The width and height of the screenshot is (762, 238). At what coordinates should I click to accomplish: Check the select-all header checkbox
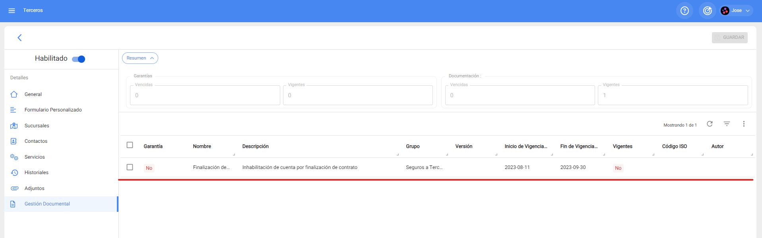[x=130, y=145]
